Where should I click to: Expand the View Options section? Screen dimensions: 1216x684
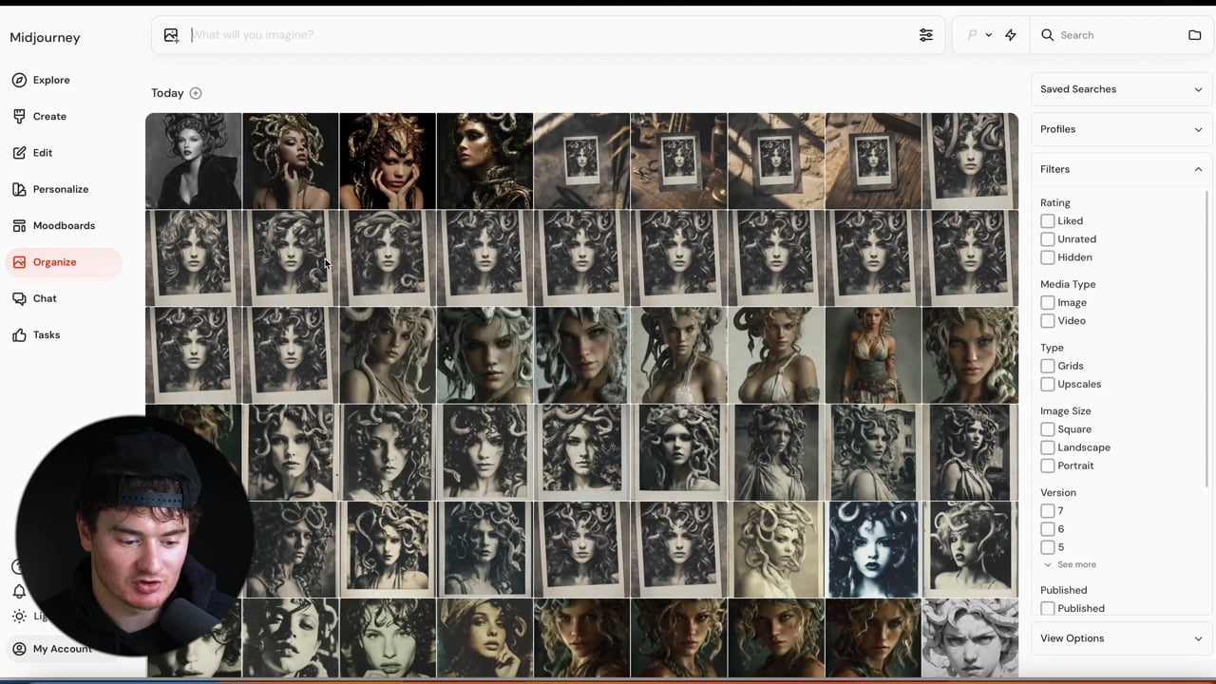coord(1121,638)
